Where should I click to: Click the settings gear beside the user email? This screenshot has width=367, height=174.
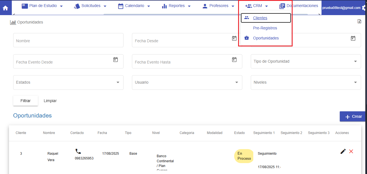(x=364, y=8)
